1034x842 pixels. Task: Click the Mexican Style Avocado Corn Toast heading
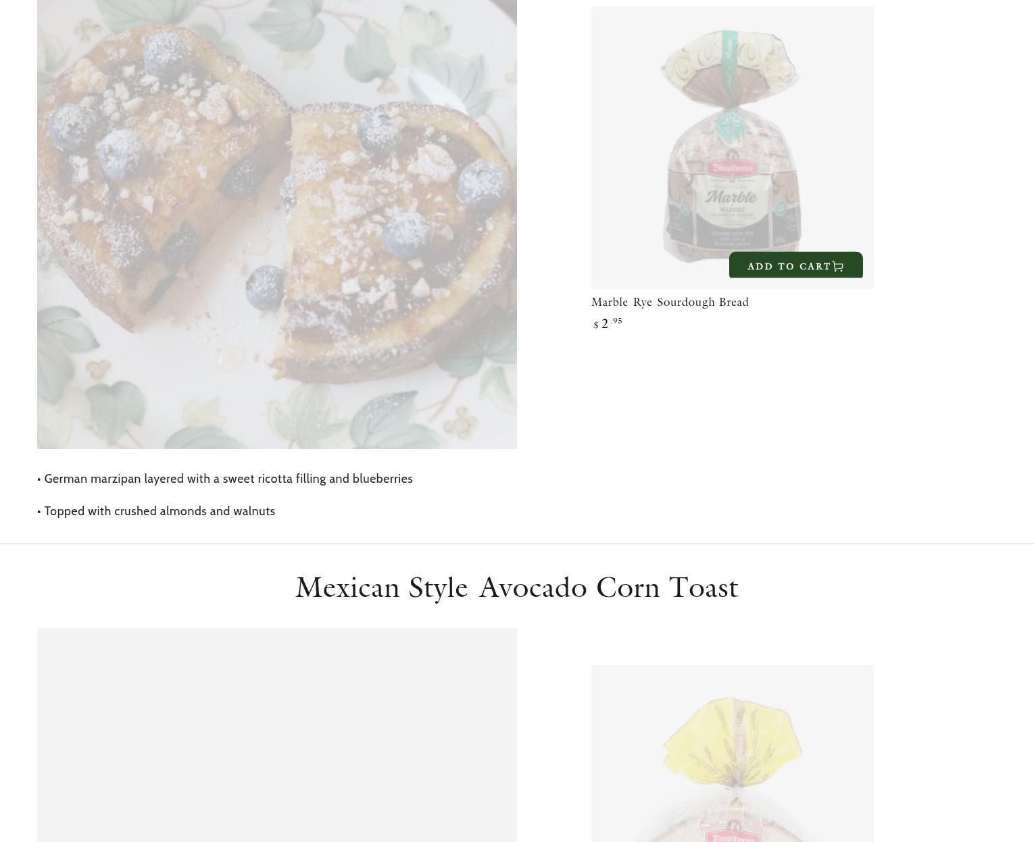517,587
